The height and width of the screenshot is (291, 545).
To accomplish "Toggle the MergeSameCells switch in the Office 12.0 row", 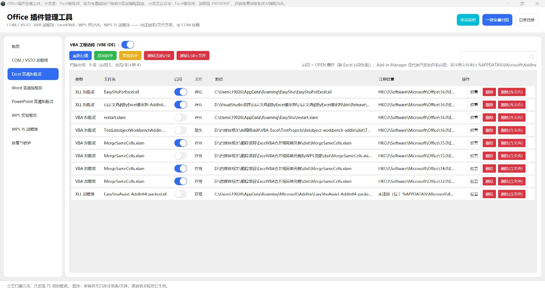I will point(181,181).
